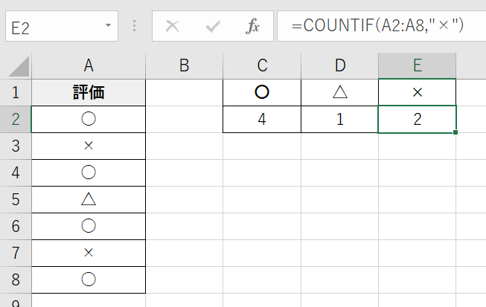Select column E header
This screenshot has height=307, width=486.
coord(417,66)
